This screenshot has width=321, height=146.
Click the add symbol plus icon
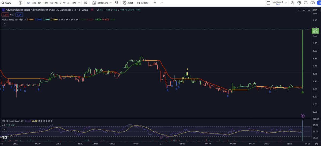pyautogui.click(x=21, y=3)
